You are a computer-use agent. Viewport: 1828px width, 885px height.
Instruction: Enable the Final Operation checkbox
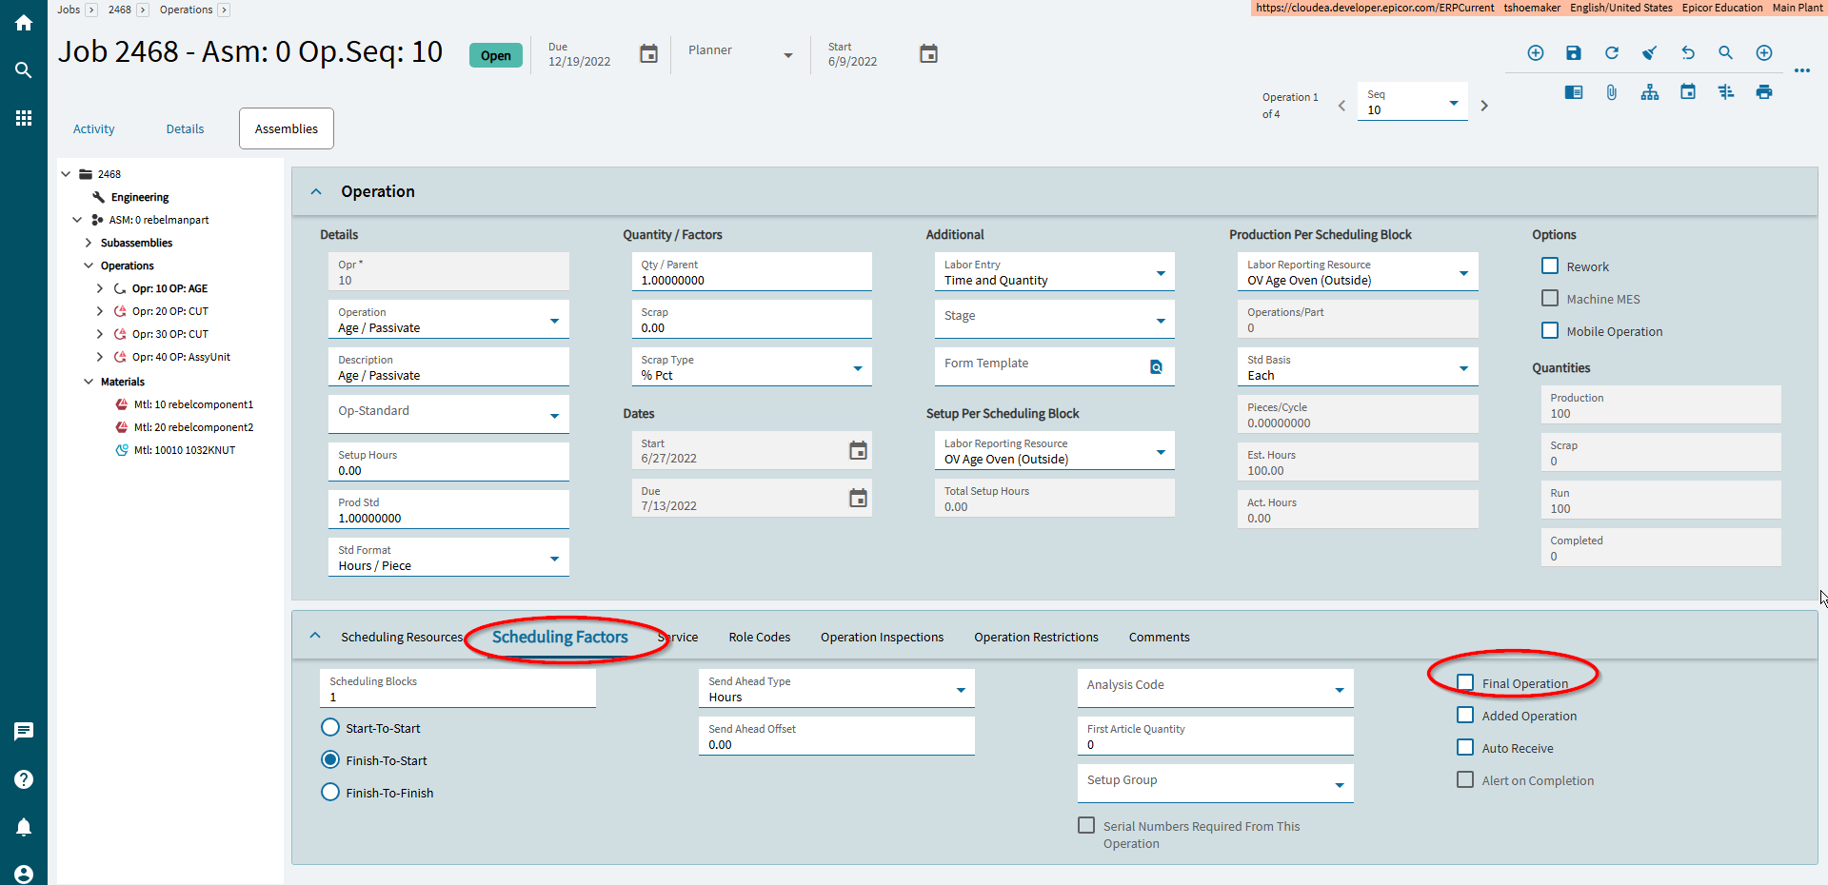[1465, 682]
